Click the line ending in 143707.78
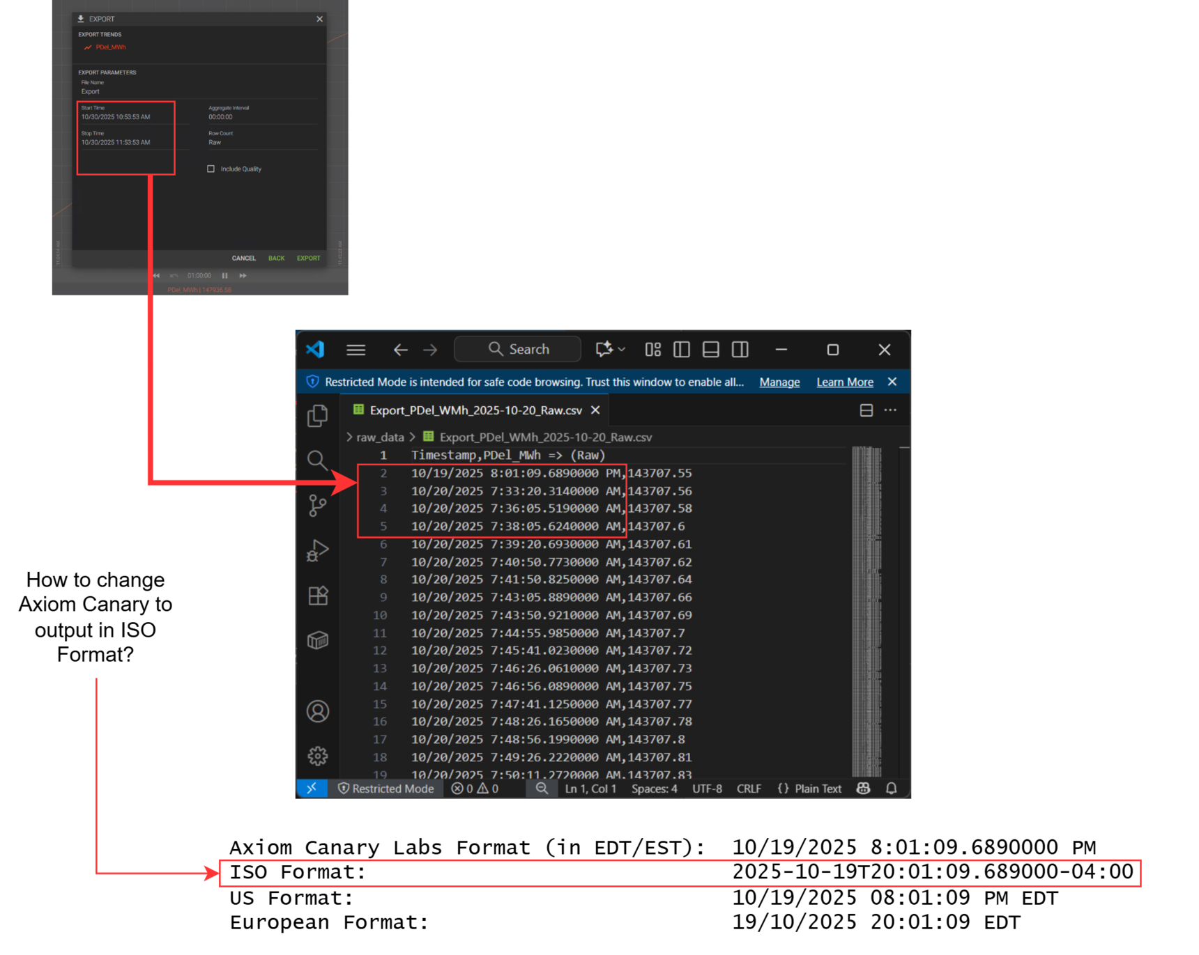 click(551, 722)
